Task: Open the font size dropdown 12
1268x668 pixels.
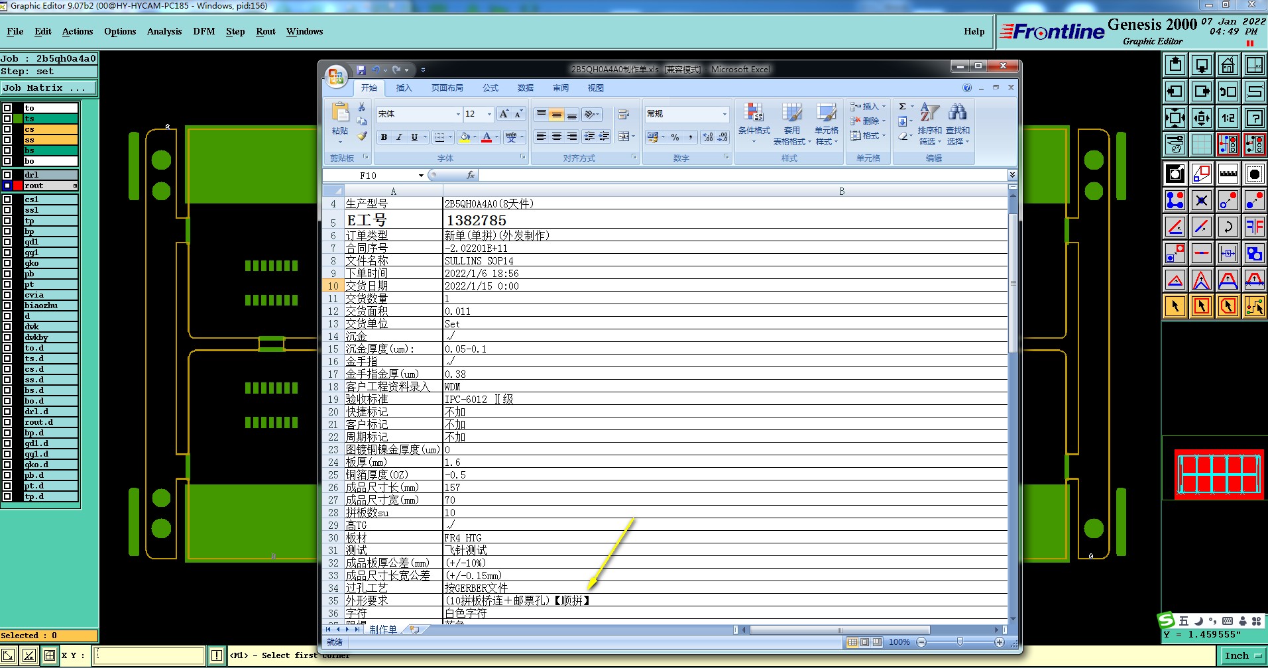Action: pos(489,114)
